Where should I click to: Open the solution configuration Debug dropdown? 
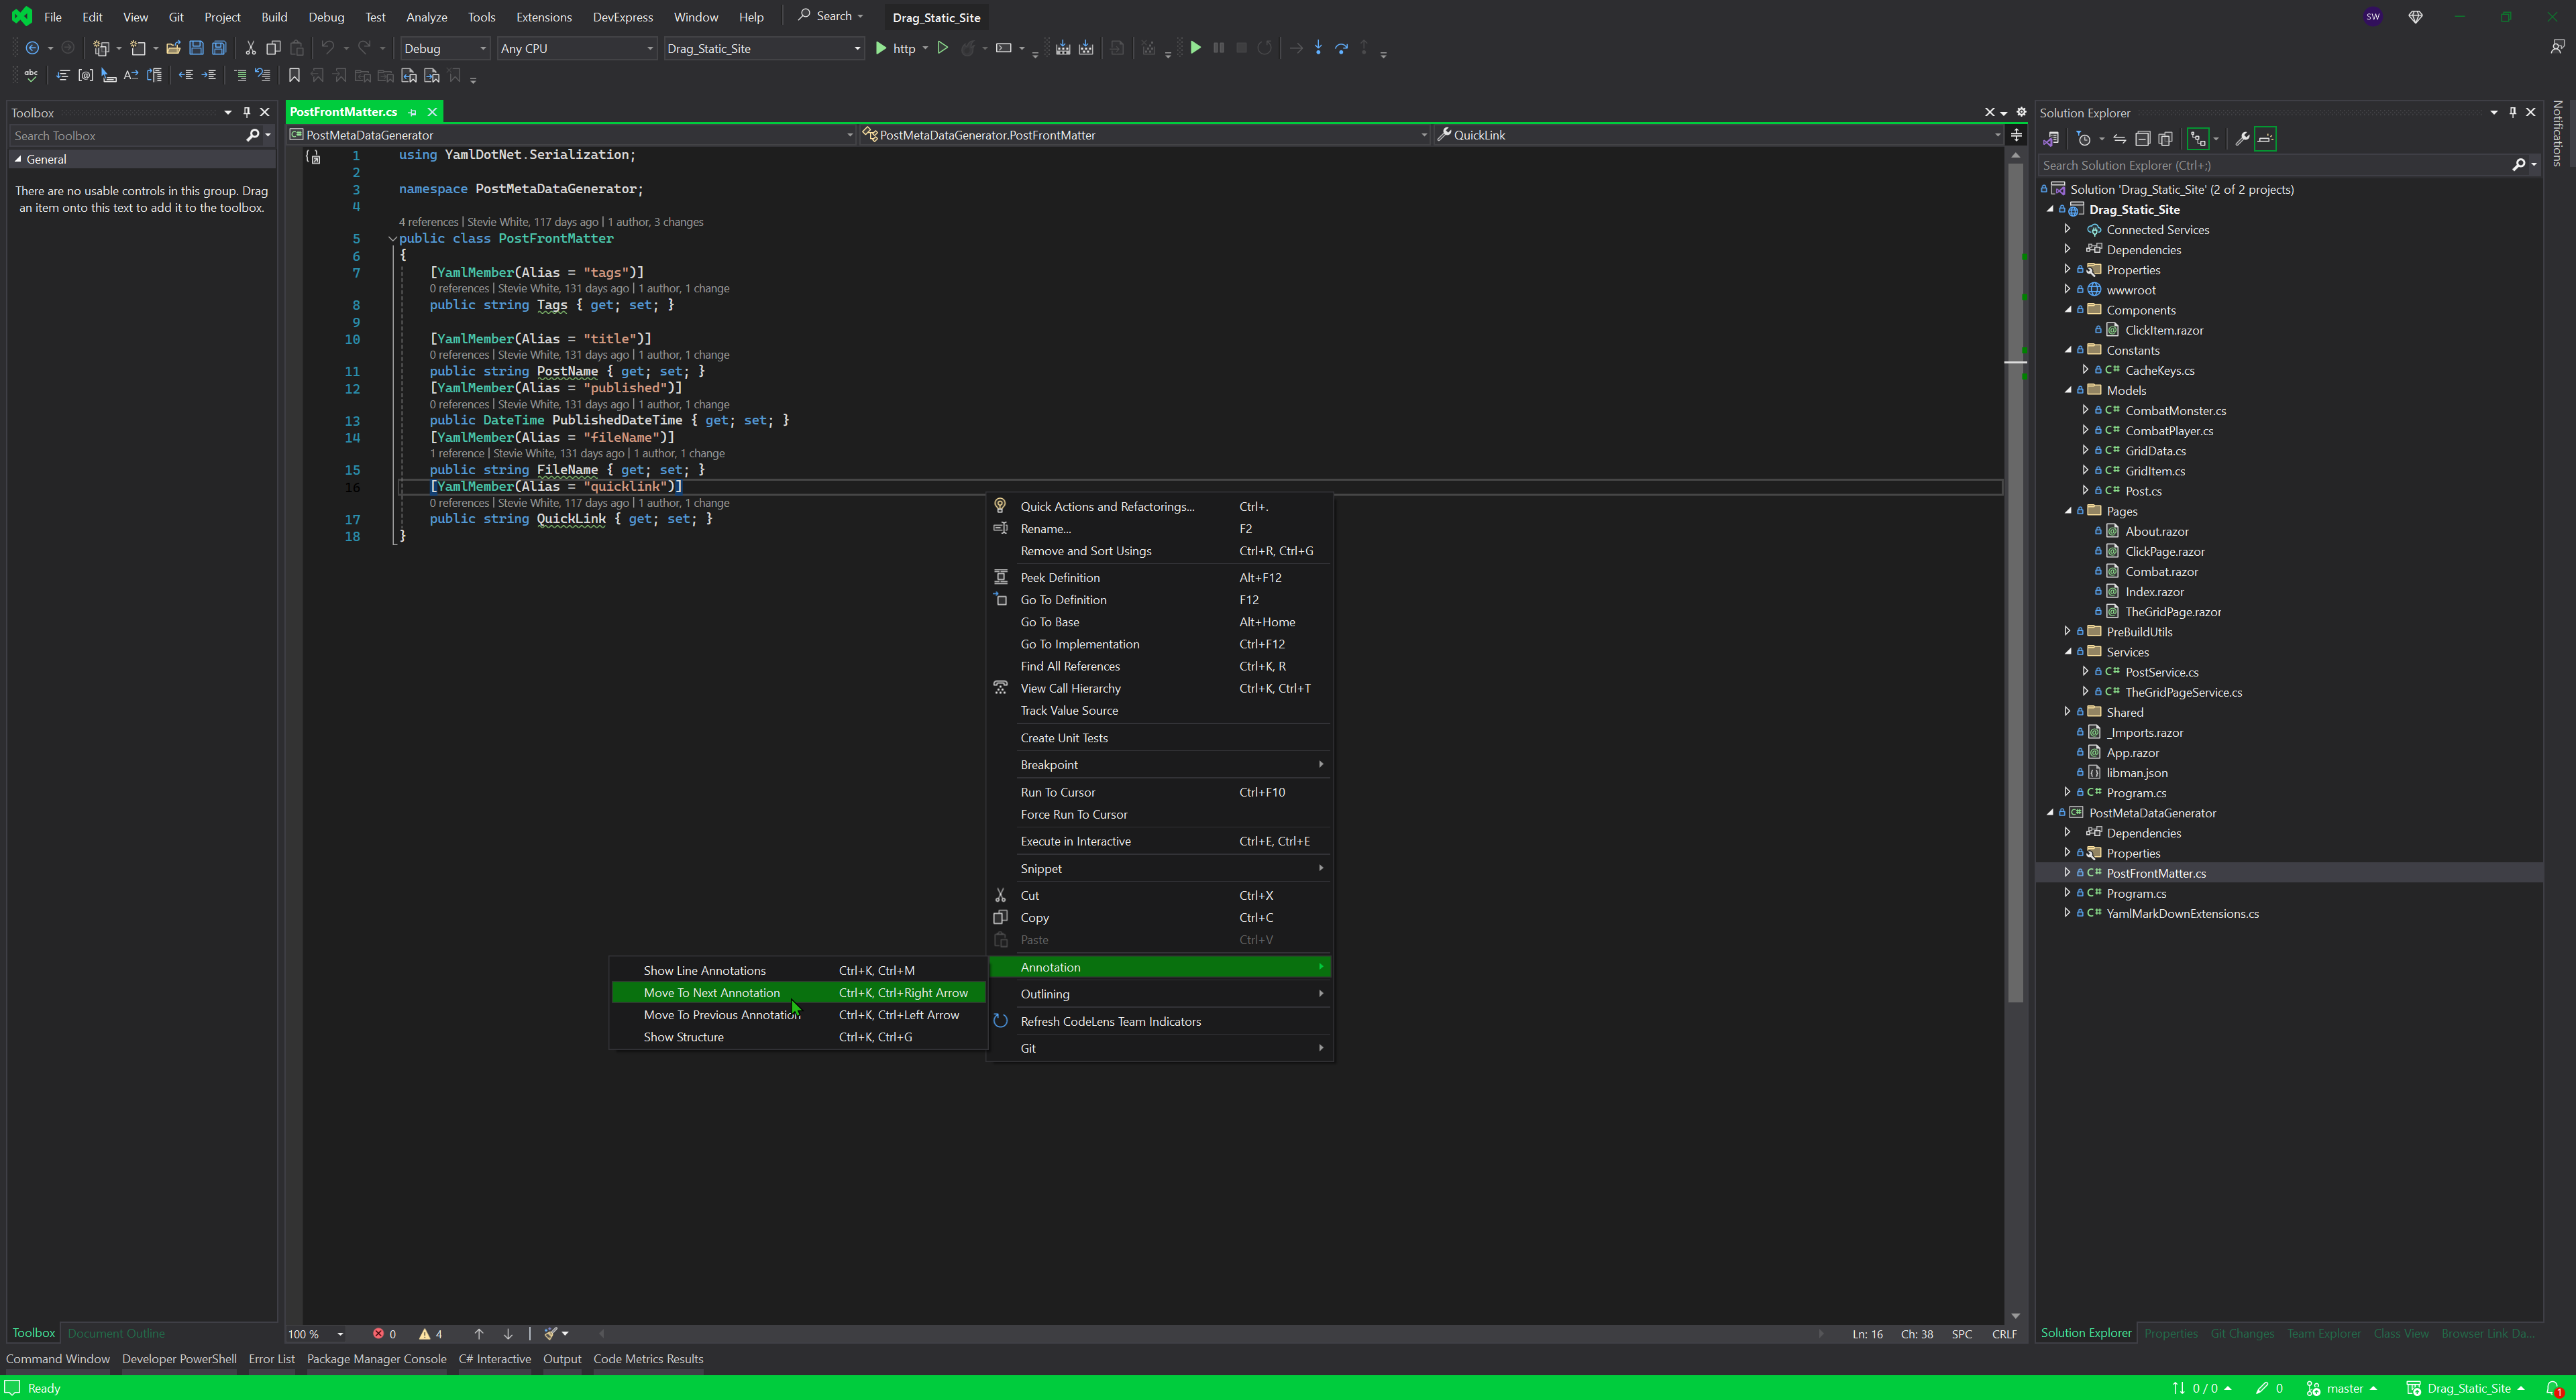pyautogui.click(x=444, y=48)
